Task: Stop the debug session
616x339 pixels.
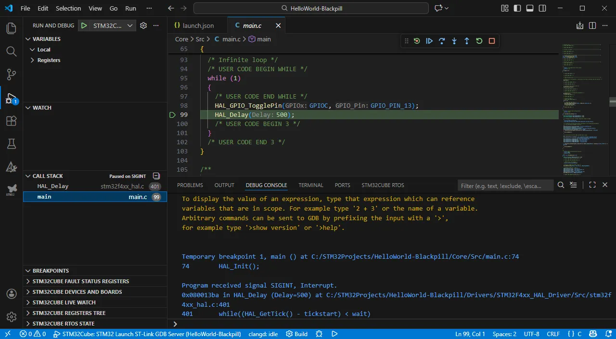Action: pos(492,41)
